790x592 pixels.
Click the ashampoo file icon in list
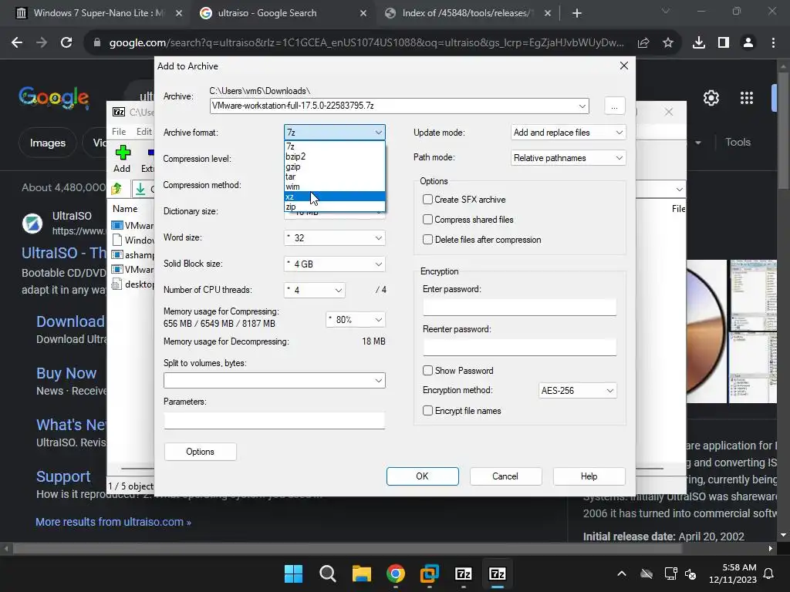[117, 254]
